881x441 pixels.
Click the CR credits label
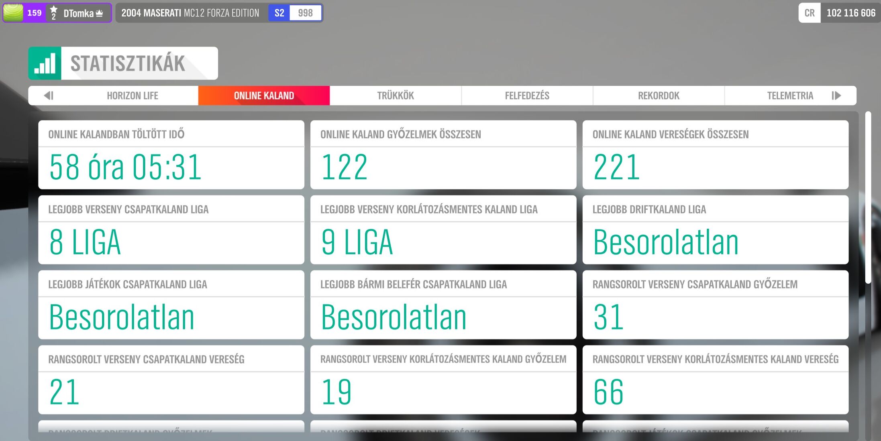pyautogui.click(x=810, y=13)
